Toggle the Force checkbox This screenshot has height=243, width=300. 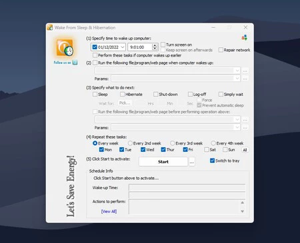199,100
